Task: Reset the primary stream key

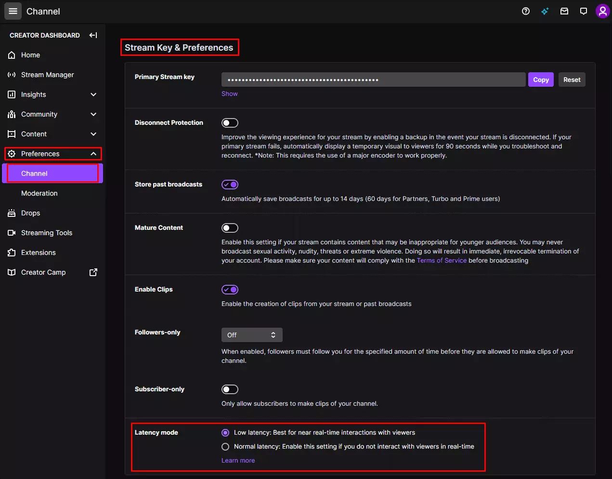Action: click(572, 80)
